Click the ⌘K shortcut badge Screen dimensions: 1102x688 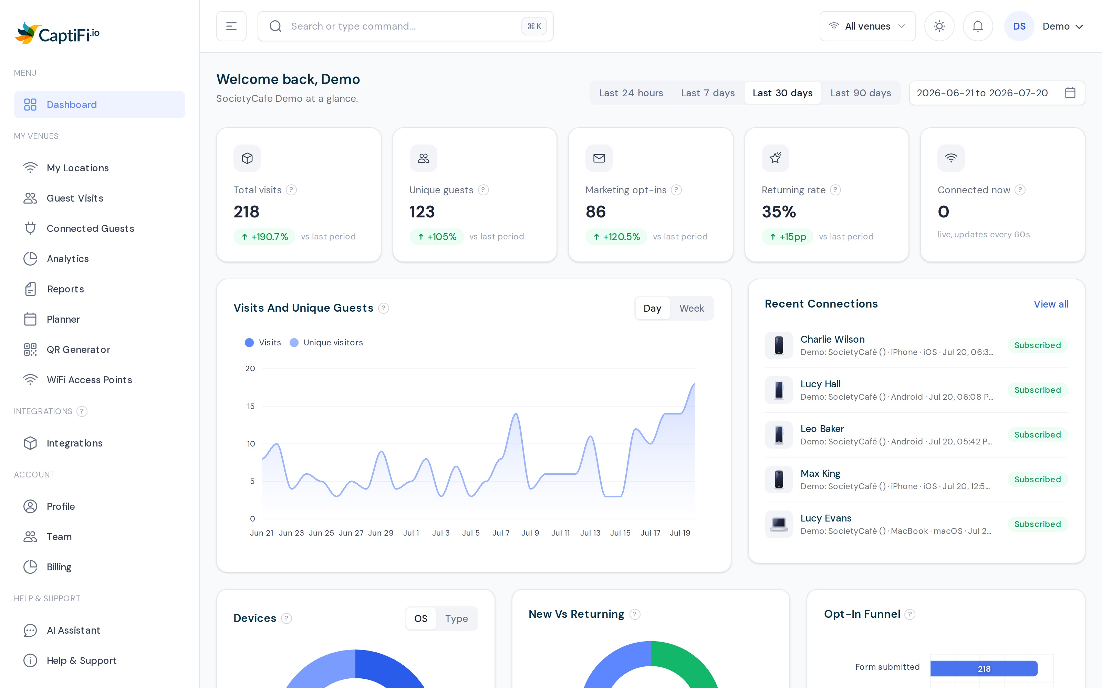[x=534, y=26]
